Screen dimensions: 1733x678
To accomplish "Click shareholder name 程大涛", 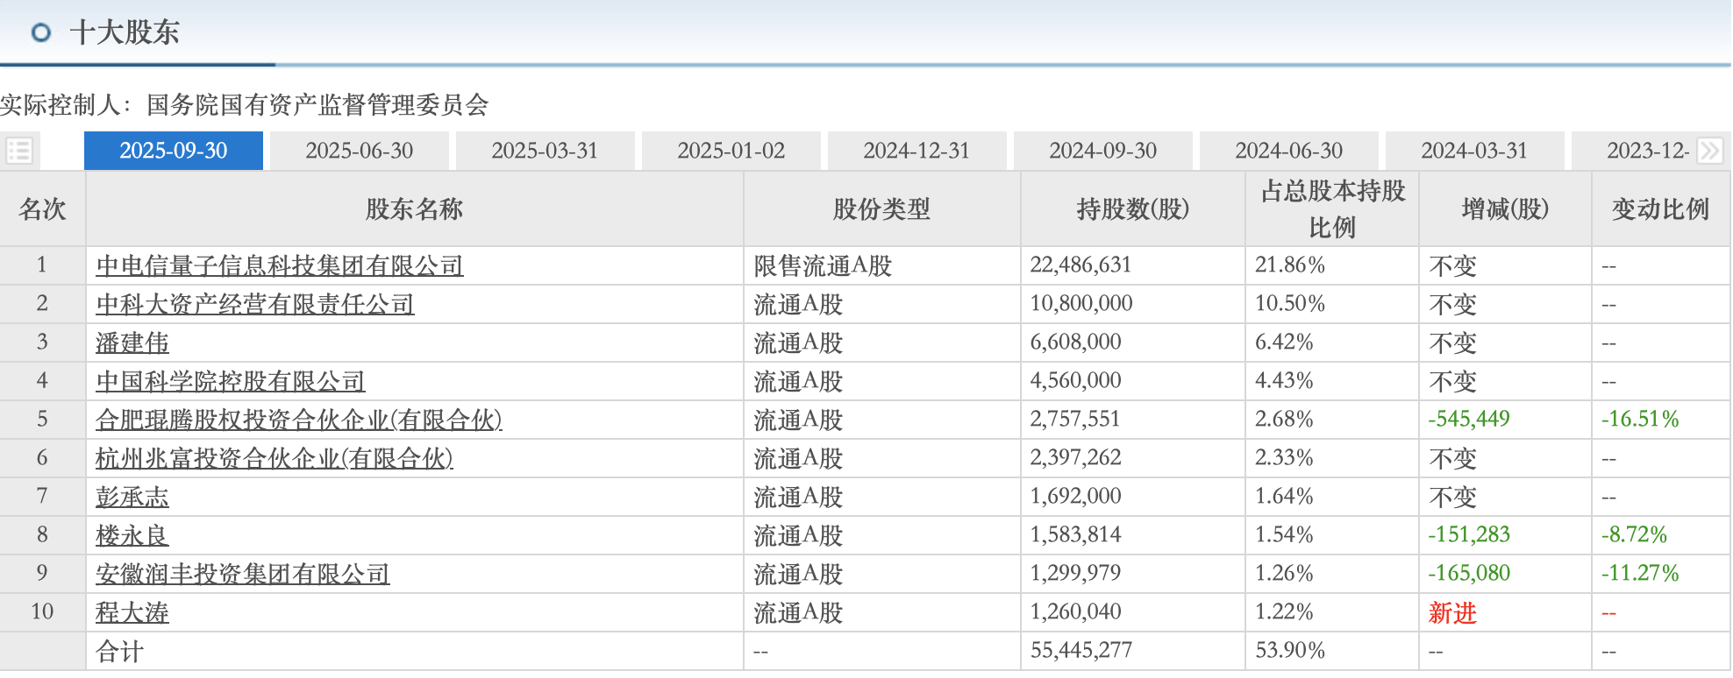I will pyautogui.click(x=132, y=612).
